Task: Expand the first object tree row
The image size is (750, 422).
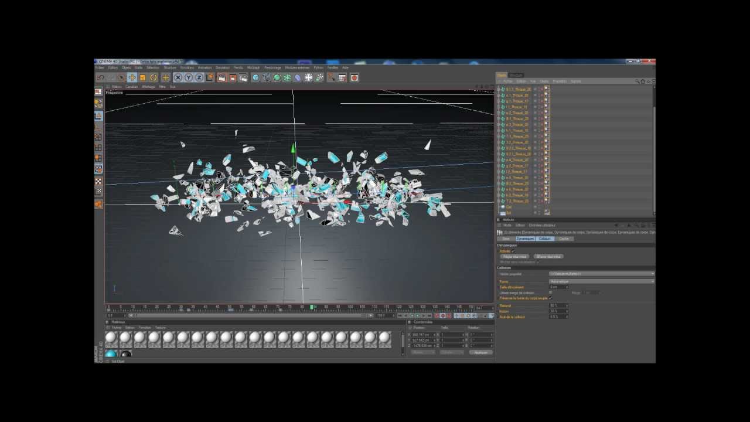Action: coord(499,90)
